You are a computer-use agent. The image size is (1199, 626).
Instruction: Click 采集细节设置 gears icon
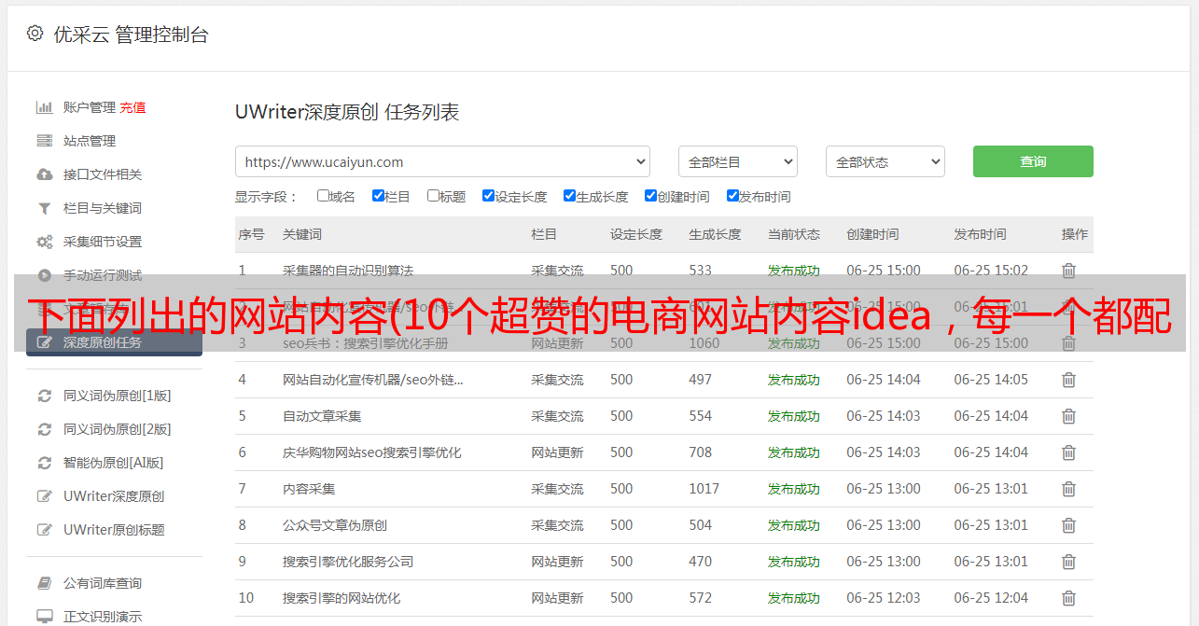(x=44, y=242)
